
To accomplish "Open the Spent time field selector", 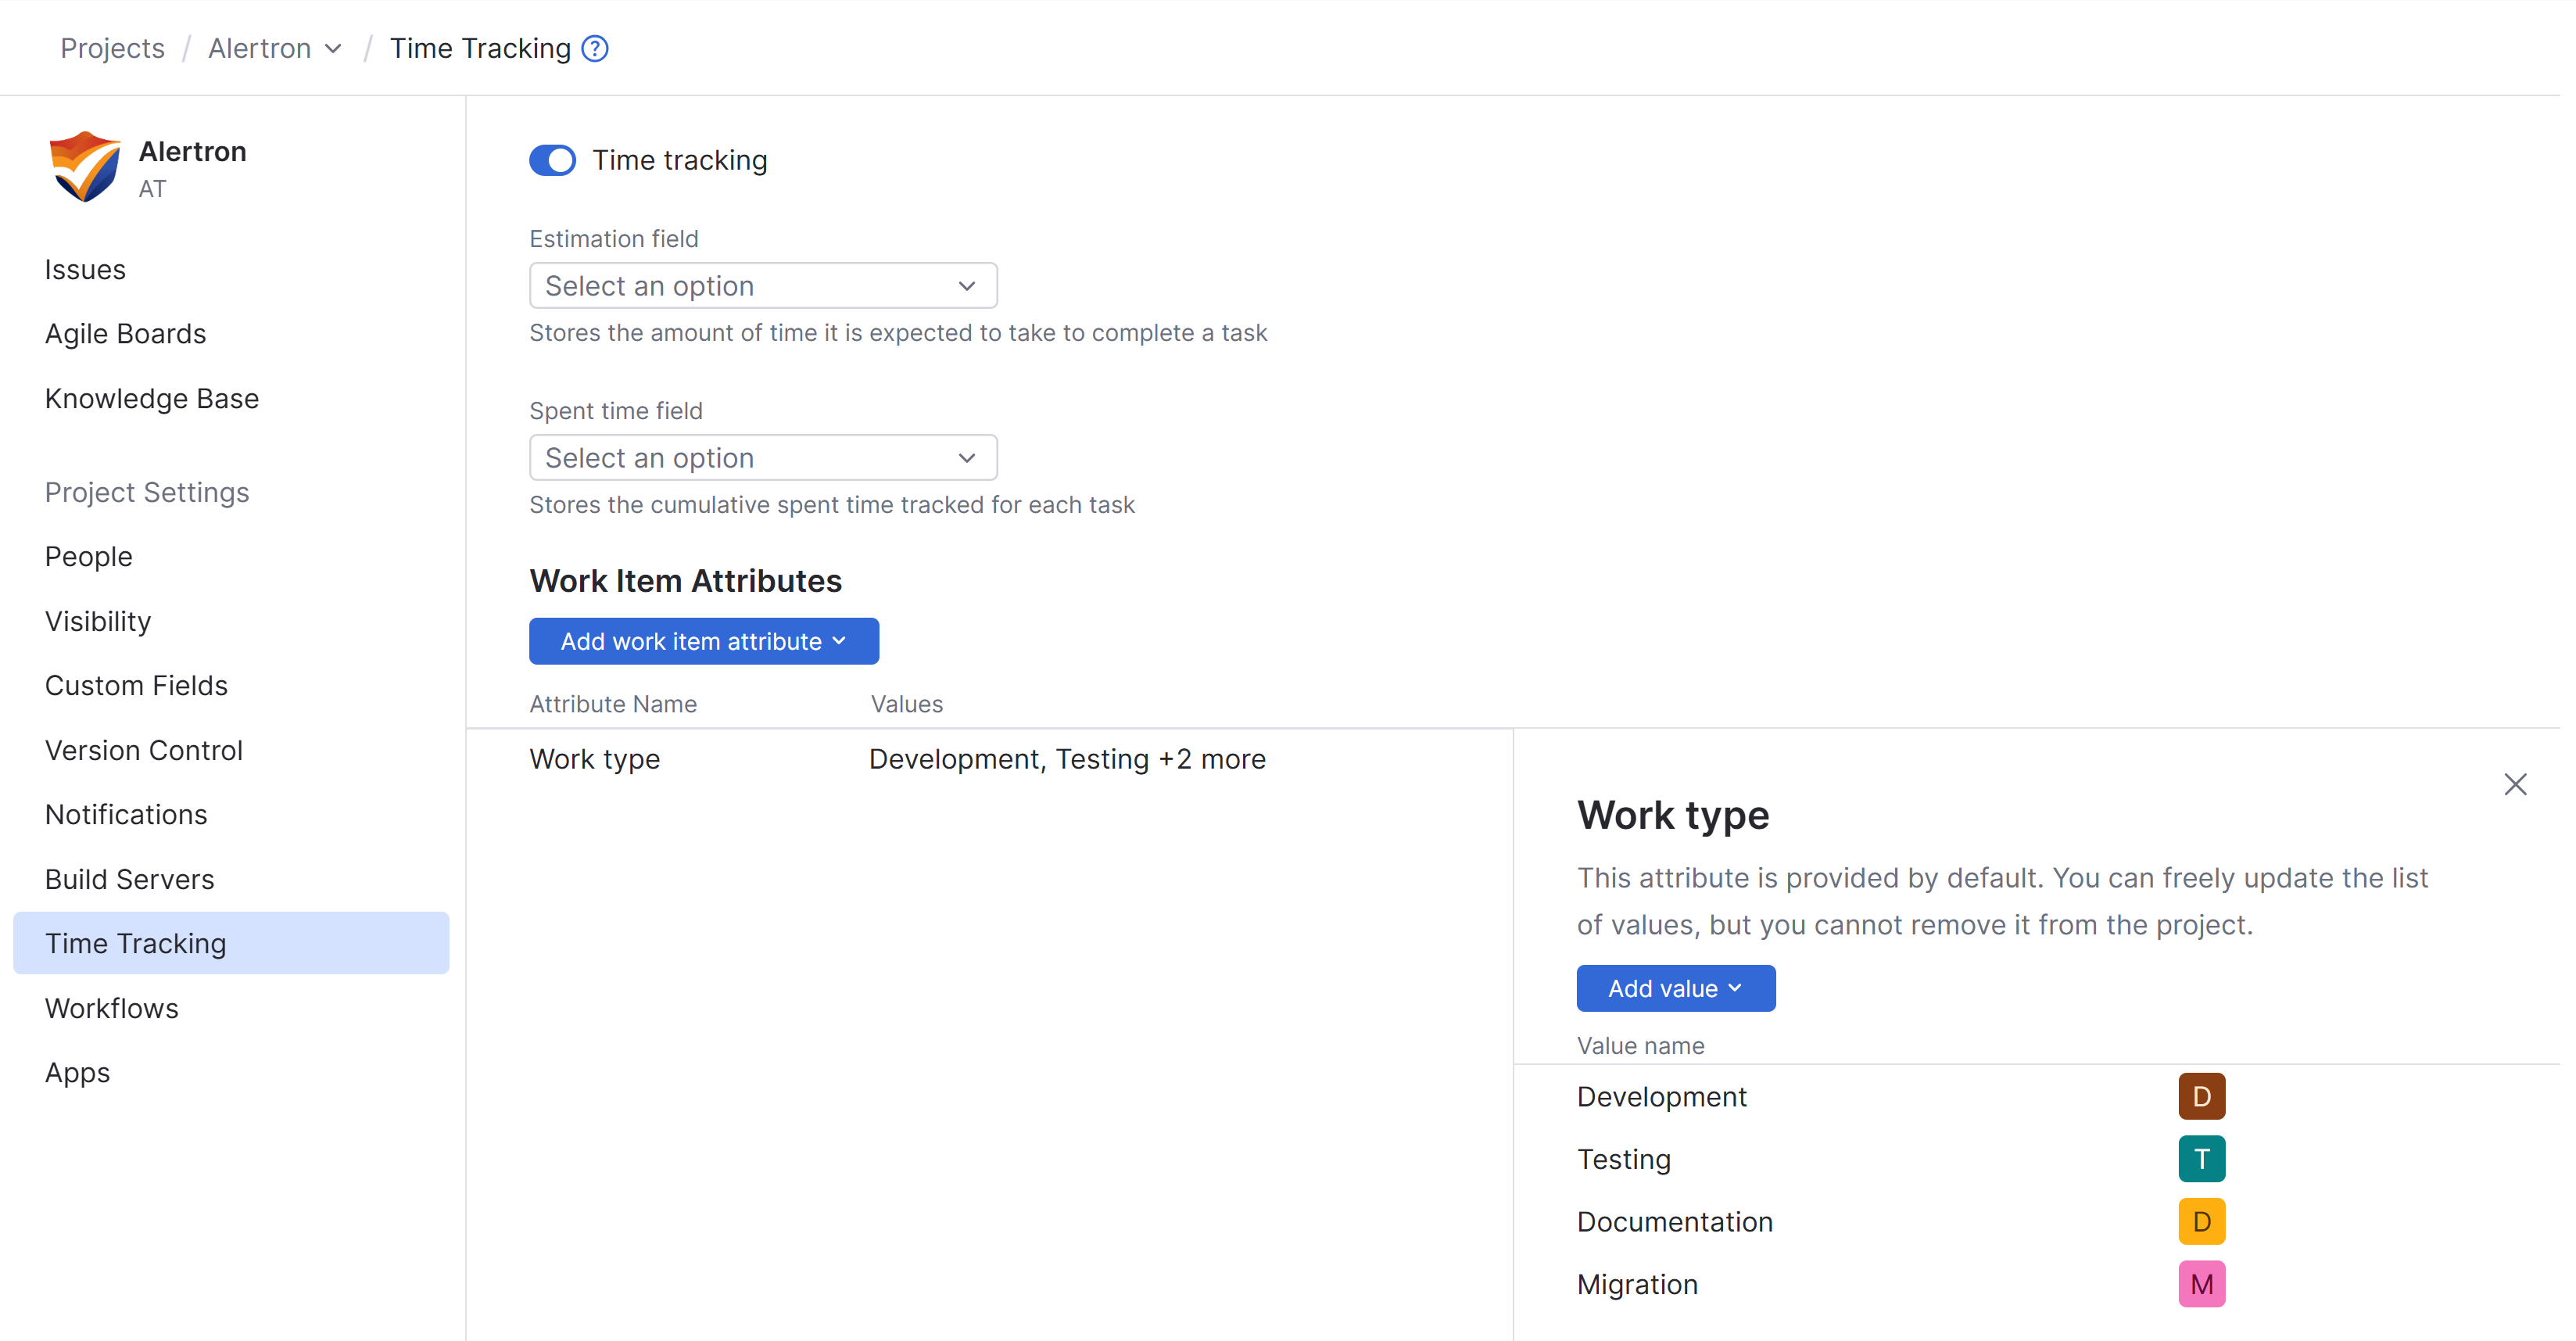I will click(762, 457).
